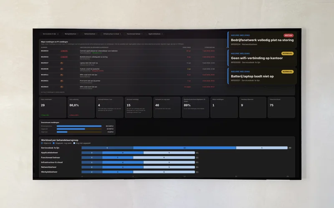Toggle the Netwerkbeheer filter chip

(x=90, y=34)
